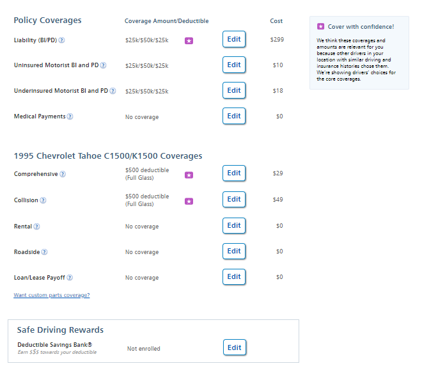422x375 pixels.
Task: Open 'Want custom parts coverage?' link
Action: click(52, 295)
